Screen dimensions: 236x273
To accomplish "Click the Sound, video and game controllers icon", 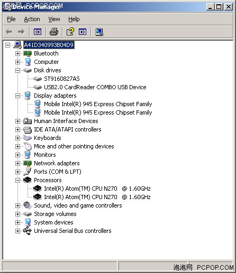I will [x=28, y=205].
